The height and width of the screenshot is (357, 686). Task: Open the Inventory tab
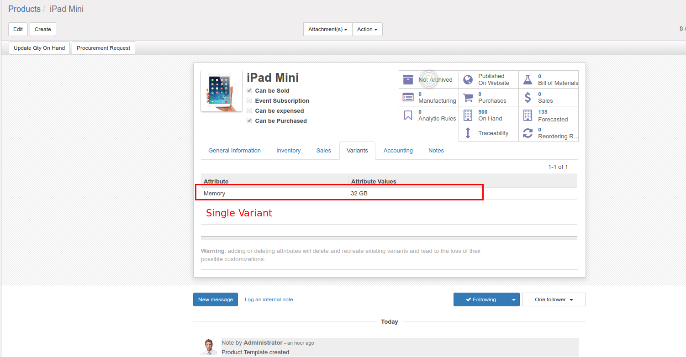pyautogui.click(x=288, y=150)
